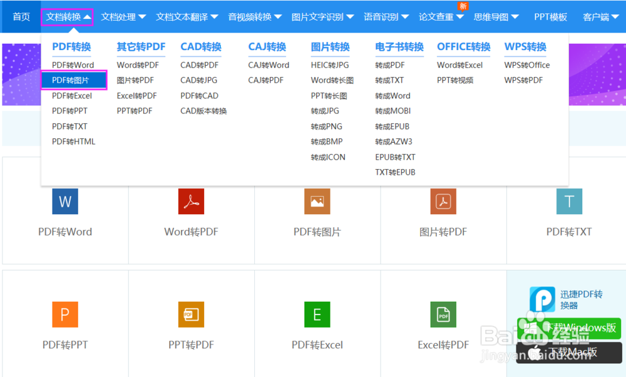
Task: Select 转成Word under 电子书转换
Action: tap(393, 96)
